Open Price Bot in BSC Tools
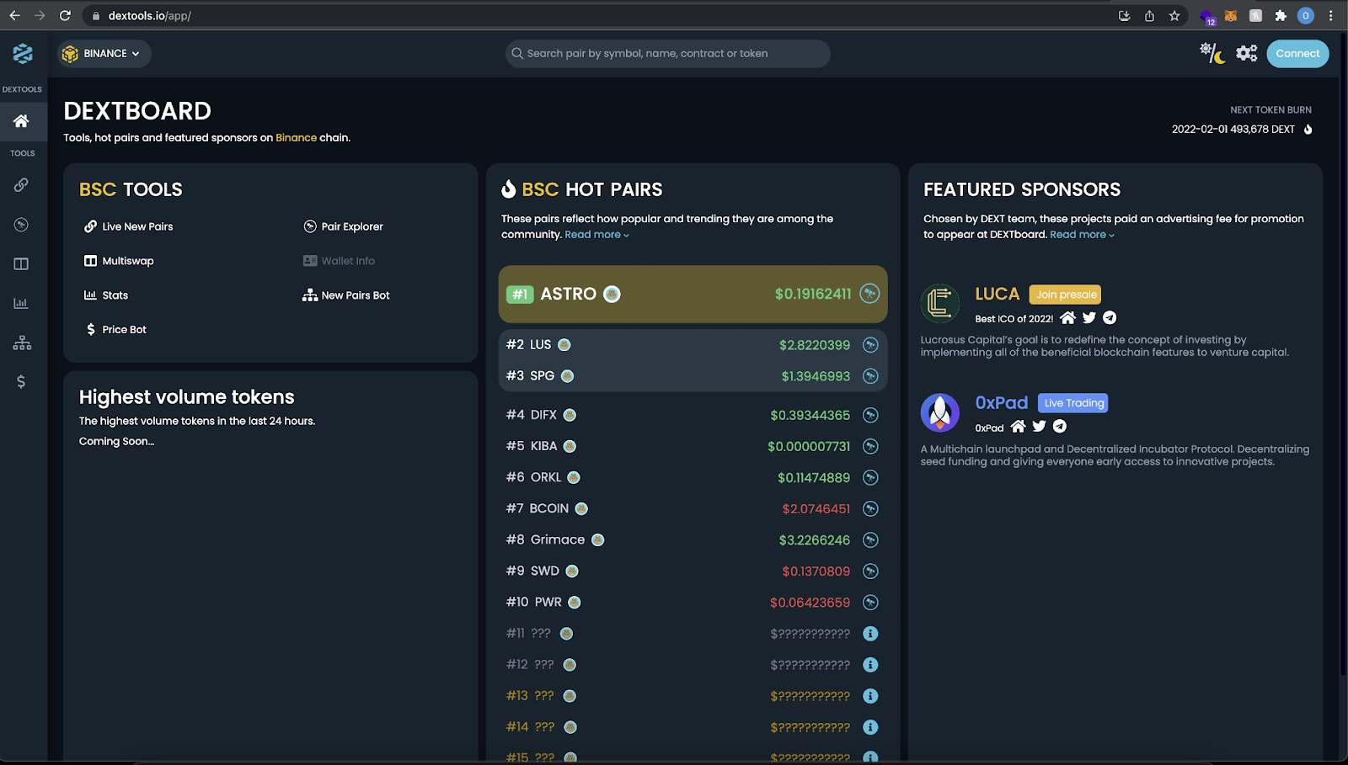1348x765 pixels. point(115,330)
